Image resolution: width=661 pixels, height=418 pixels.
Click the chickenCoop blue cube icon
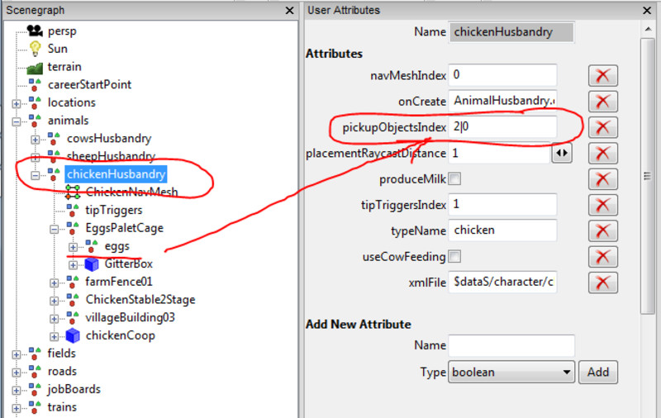(x=73, y=335)
